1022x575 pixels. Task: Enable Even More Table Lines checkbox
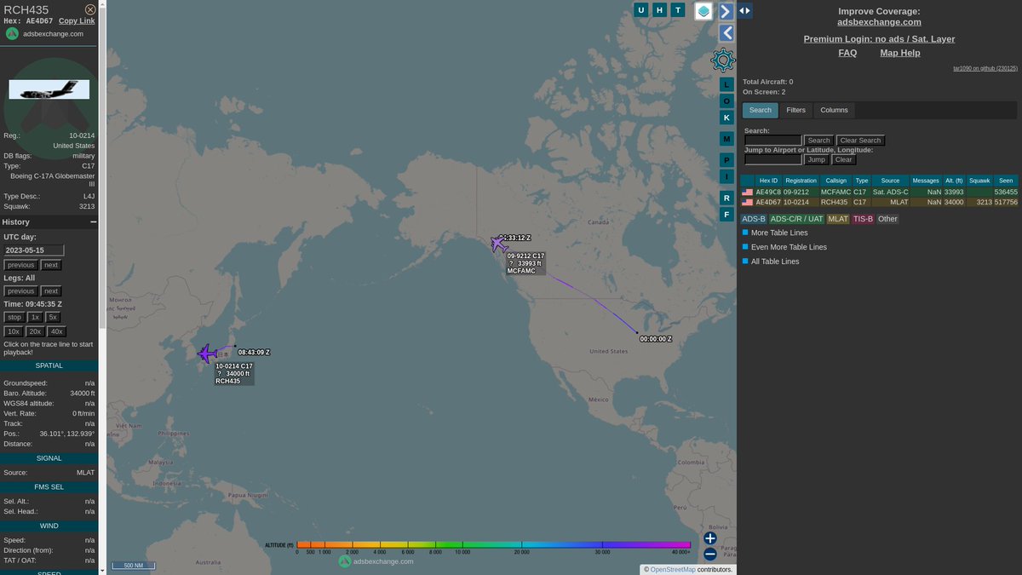click(x=745, y=246)
